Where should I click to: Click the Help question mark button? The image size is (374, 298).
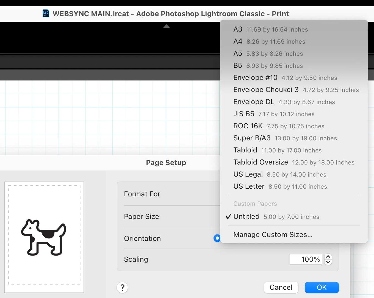point(122,288)
